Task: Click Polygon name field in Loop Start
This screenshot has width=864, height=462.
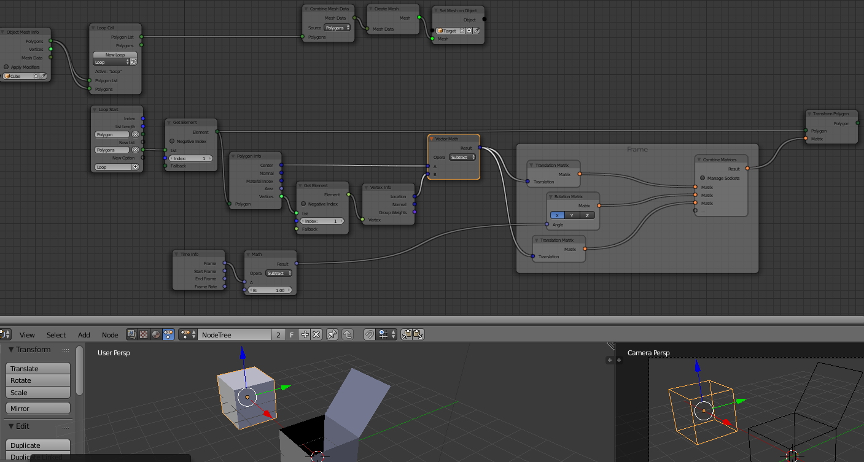Action: [112, 134]
